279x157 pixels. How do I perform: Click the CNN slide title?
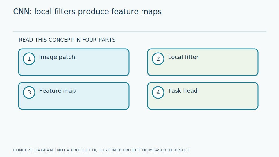coord(87,12)
